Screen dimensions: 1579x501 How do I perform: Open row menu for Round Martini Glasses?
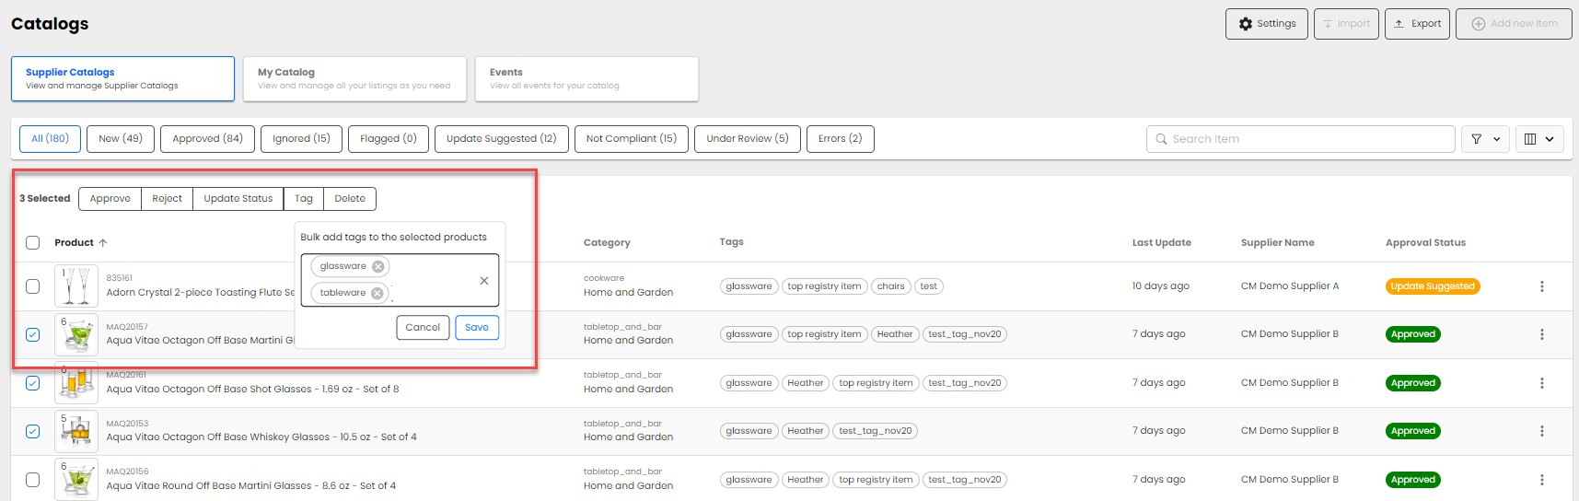(1541, 480)
